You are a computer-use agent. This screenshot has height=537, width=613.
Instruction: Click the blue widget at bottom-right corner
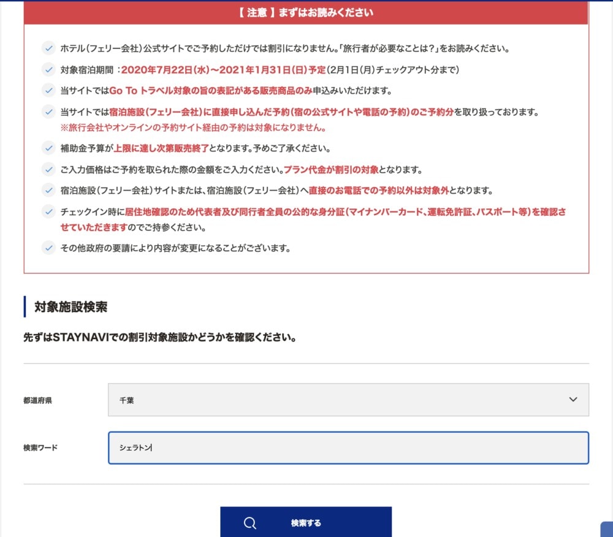607,529
